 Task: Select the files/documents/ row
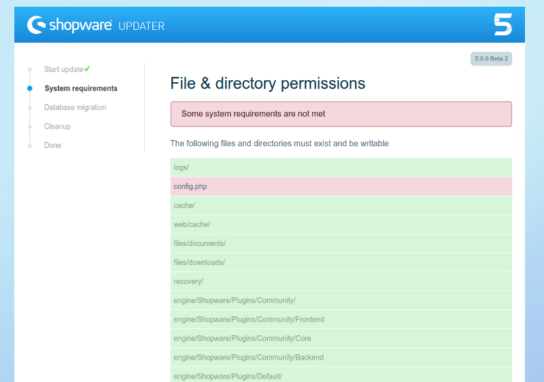tap(341, 243)
